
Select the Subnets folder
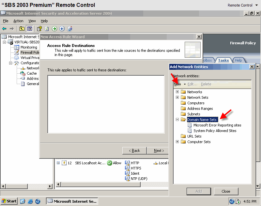pyautogui.click(x=193, y=114)
